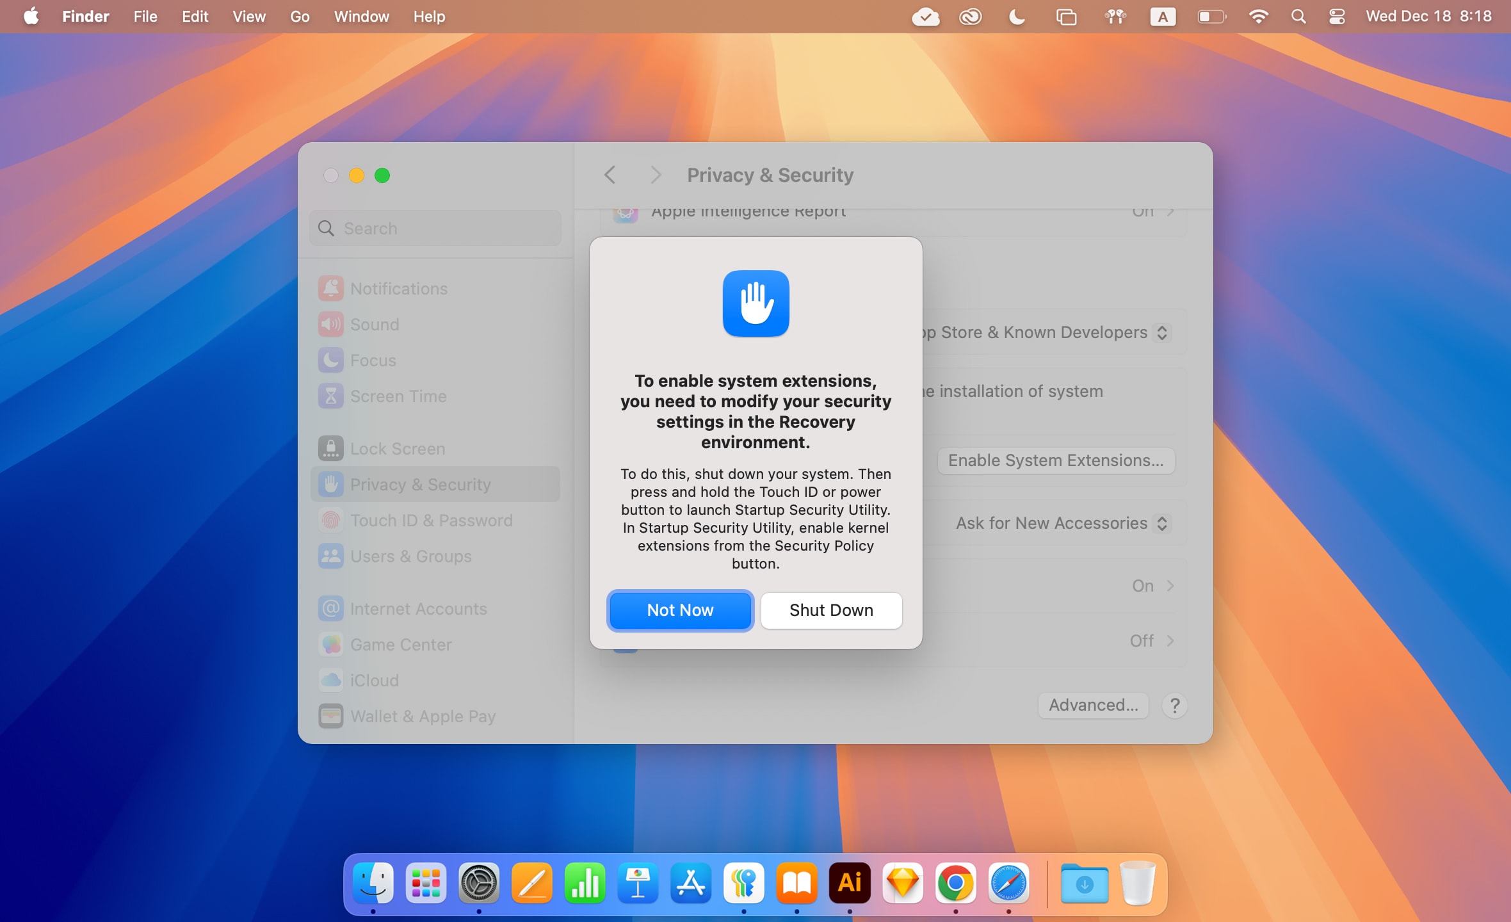This screenshot has height=922, width=1511.
Task: Click the settings Search field
Action: click(434, 228)
